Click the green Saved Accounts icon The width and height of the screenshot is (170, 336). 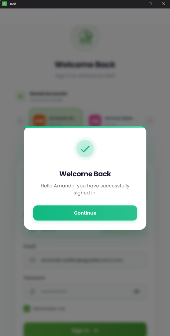(20, 96)
